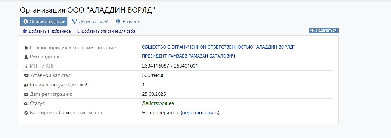Click the calendar icon beside Дата регистрации
This screenshot has width=391, height=138.
click(26, 95)
